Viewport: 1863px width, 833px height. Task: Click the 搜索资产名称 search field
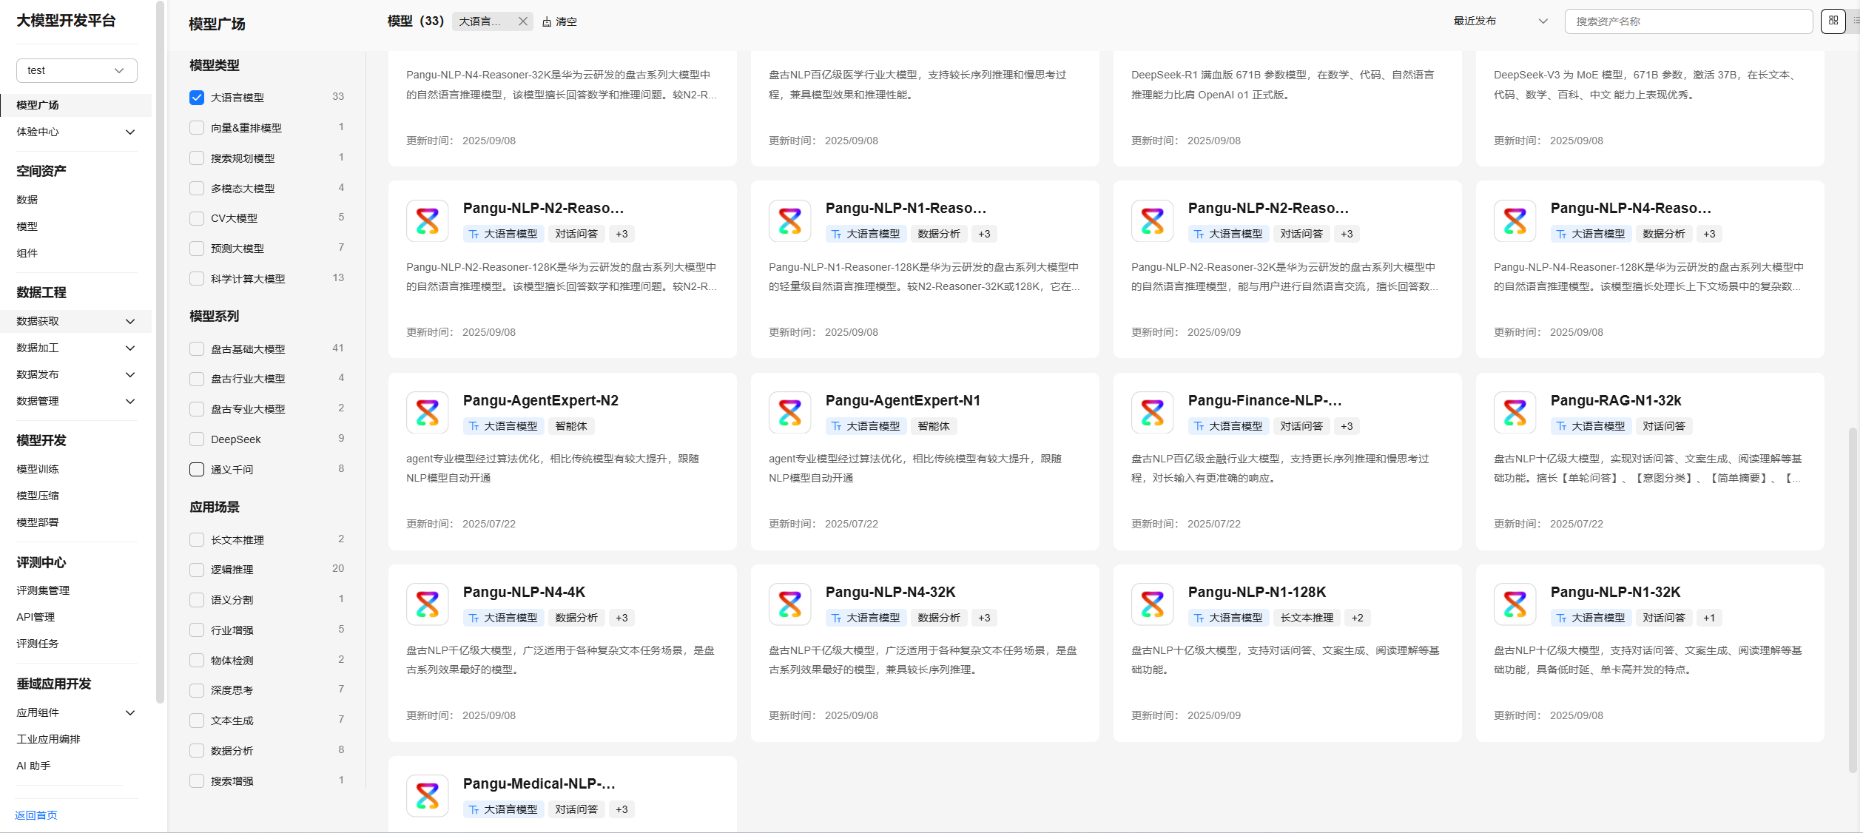pyautogui.click(x=1687, y=21)
